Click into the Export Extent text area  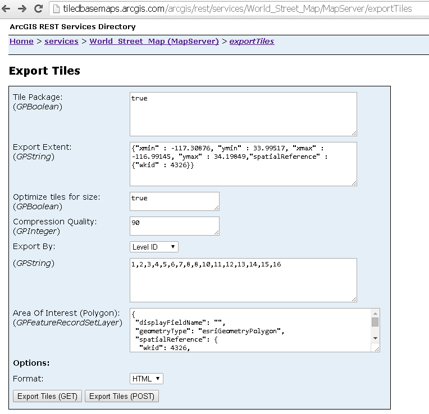tap(243, 164)
